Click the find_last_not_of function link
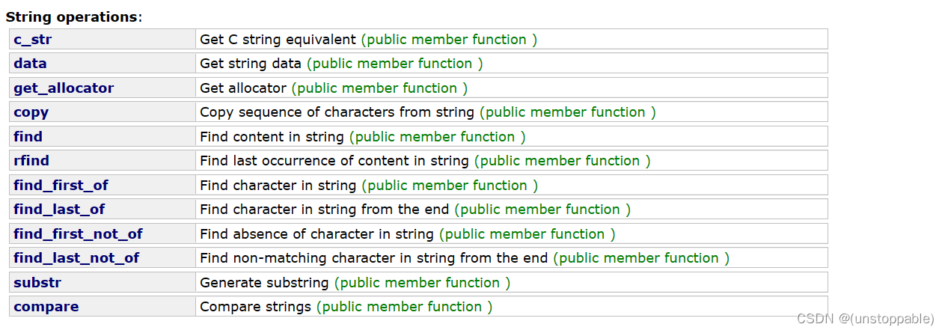Image resolution: width=945 pixels, height=333 pixels. tap(76, 258)
